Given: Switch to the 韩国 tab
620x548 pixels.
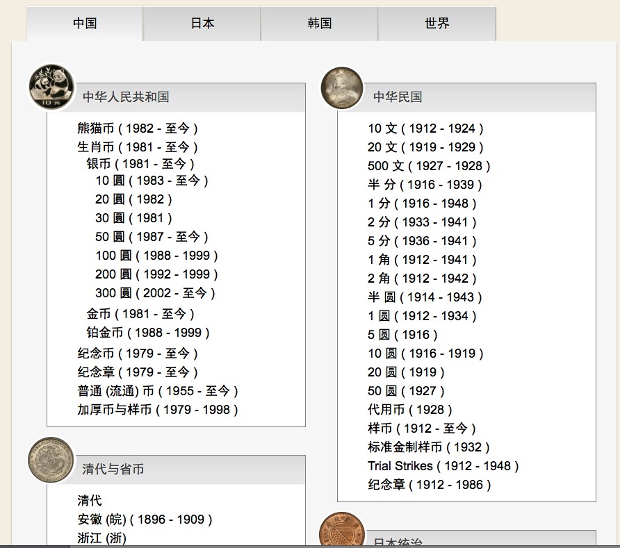Looking at the screenshot, I should pyautogui.click(x=319, y=24).
